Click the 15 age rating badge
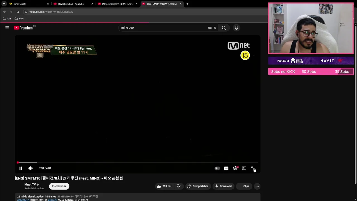 (x=245, y=55)
